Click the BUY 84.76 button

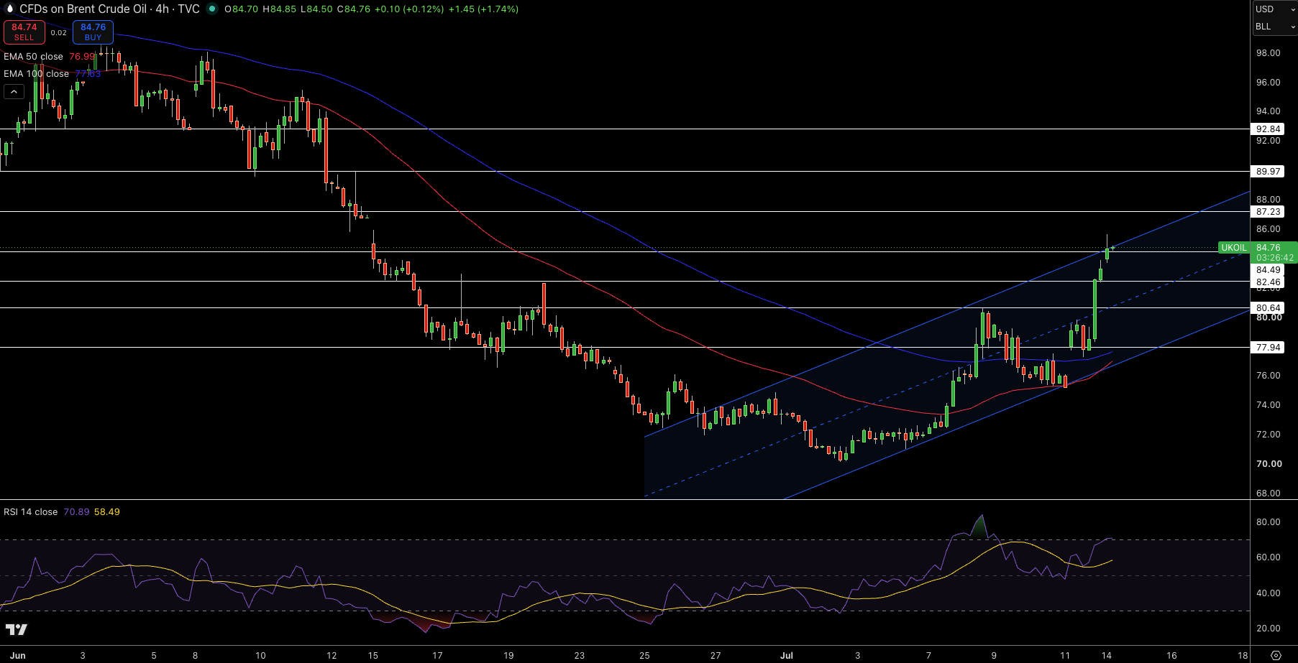pyautogui.click(x=93, y=32)
